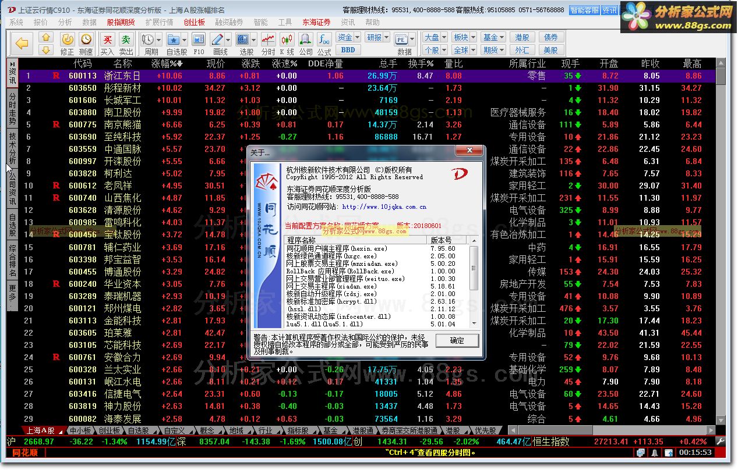This screenshot has height=470, width=738.
Task: Expand the 选股 dropdown arrow
Action: point(254,40)
